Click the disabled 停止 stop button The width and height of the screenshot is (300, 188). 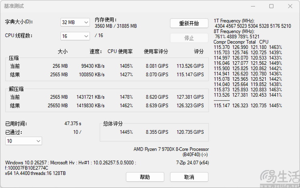[189, 38]
